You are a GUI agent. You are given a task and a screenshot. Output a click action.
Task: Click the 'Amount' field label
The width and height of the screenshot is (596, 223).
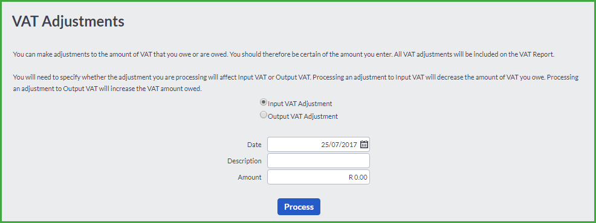(x=250, y=177)
